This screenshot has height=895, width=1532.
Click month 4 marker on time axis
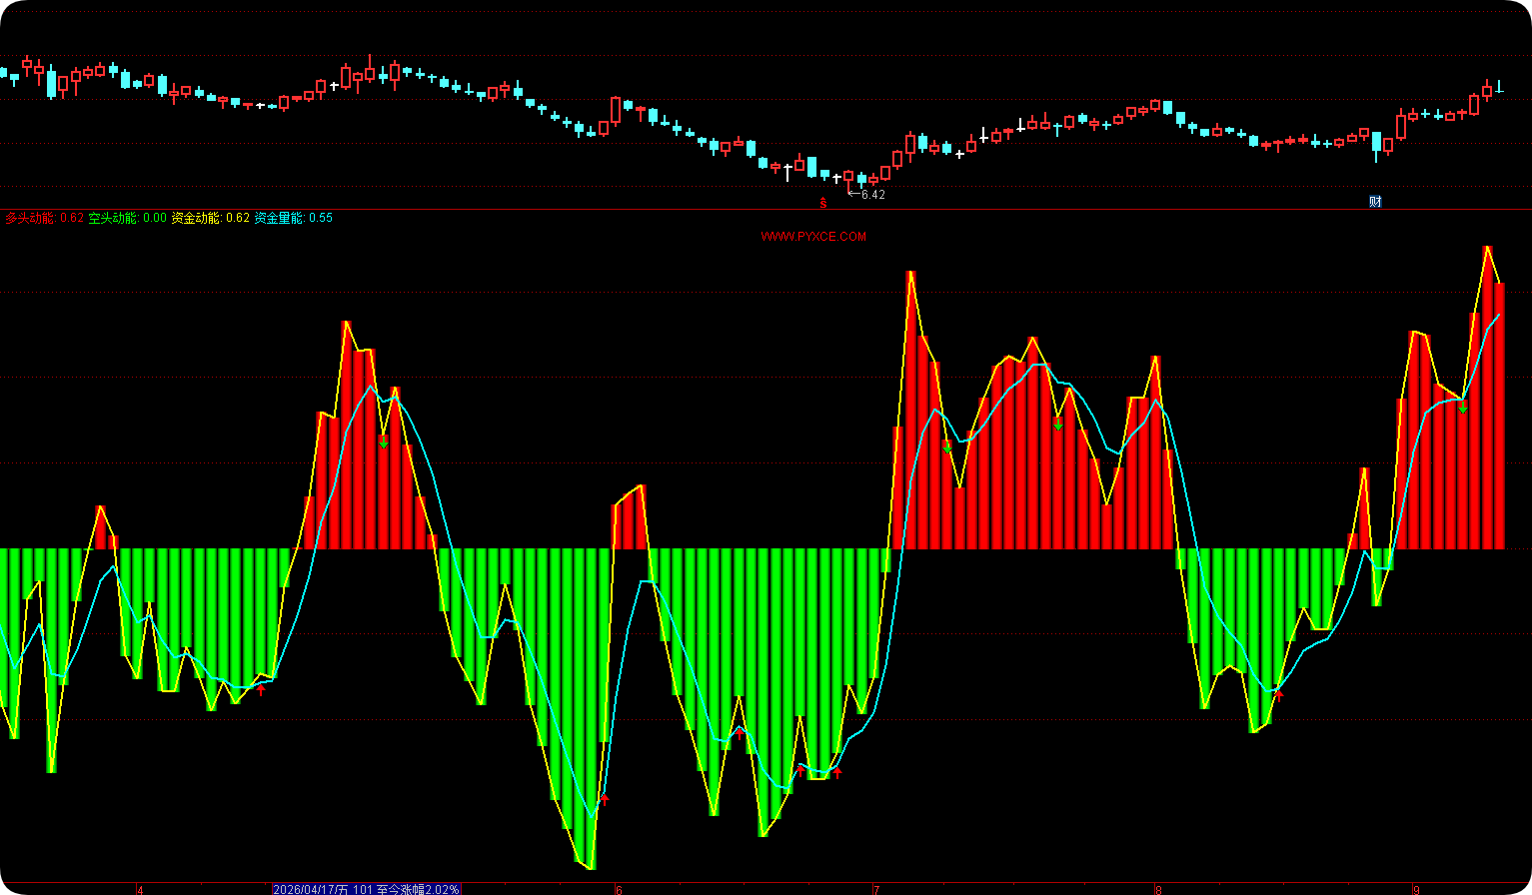tap(140, 889)
